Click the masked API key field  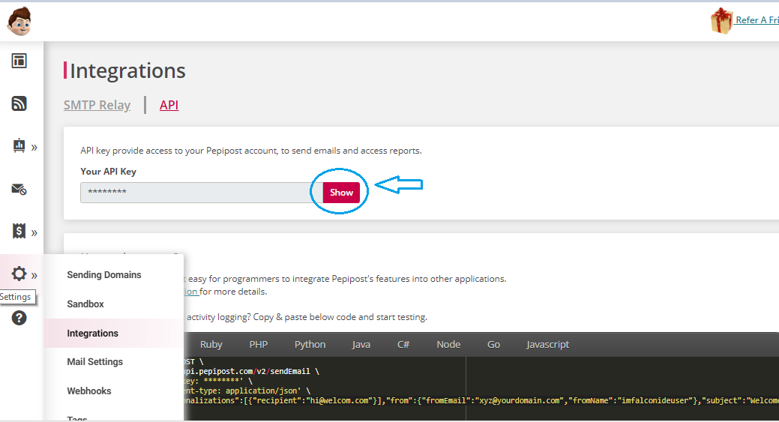tap(202, 193)
